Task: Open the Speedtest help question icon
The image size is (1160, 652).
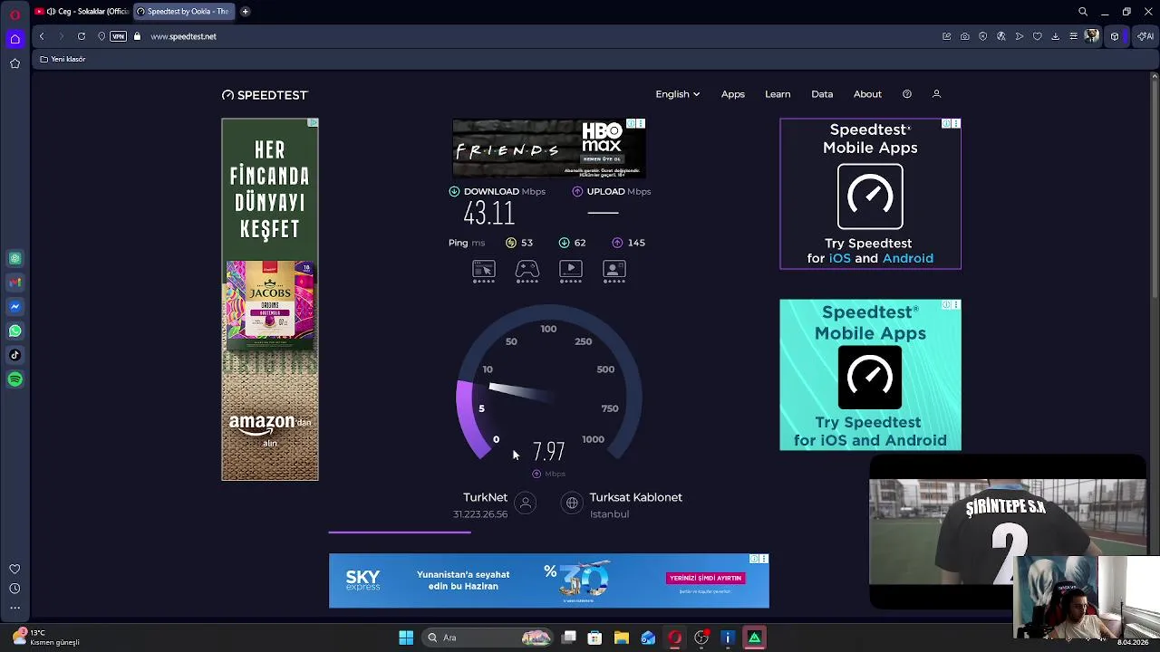Action: 907,94
